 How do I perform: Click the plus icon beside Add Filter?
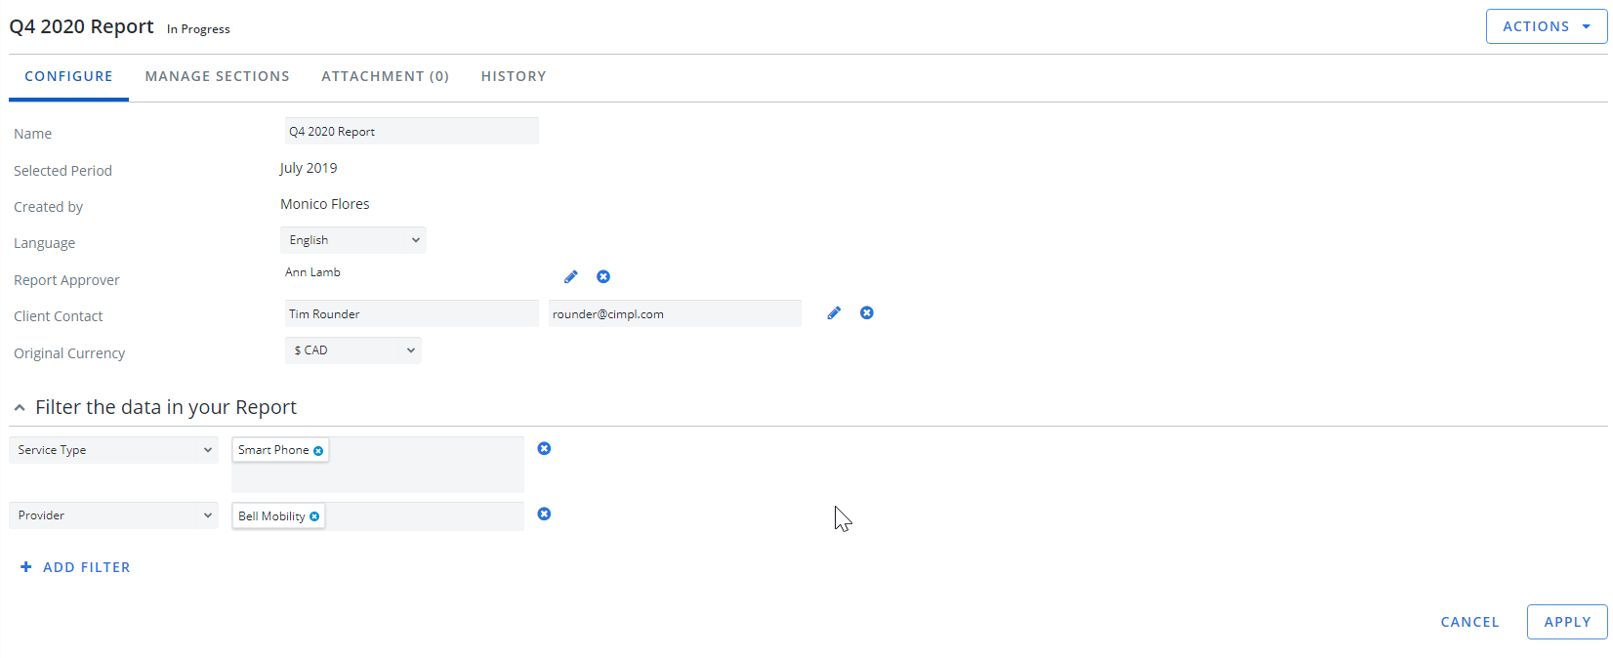(26, 567)
